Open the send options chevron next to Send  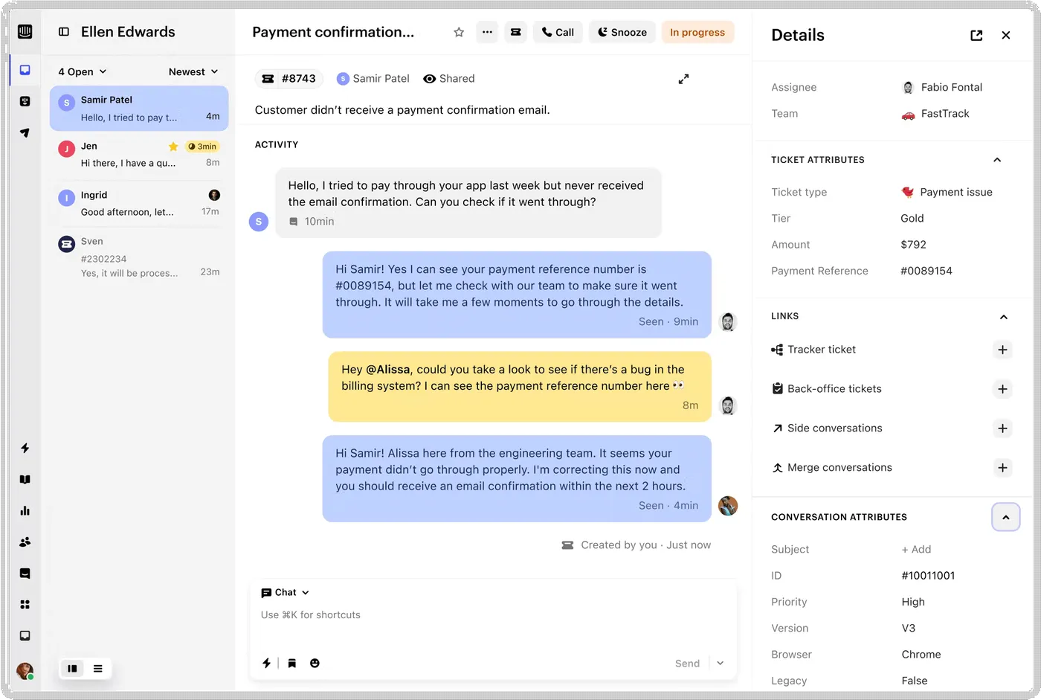pos(720,663)
